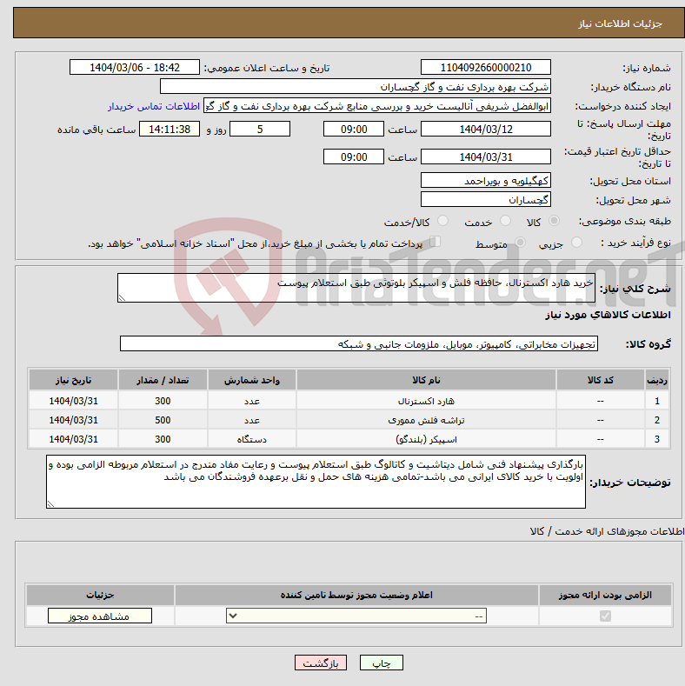Click the resize handle of the description textarea
685x686 pixels.
pos(122,297)
